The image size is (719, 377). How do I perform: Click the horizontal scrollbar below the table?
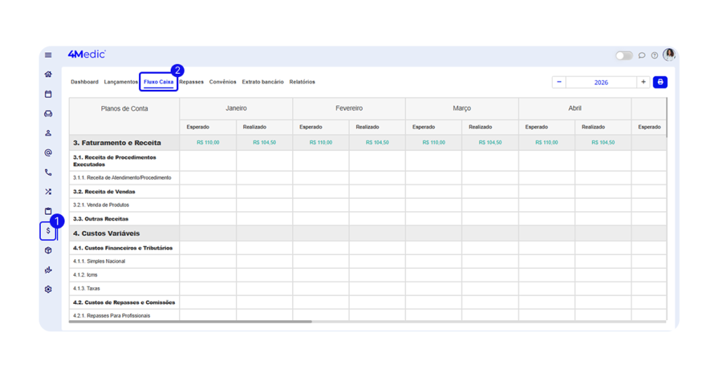click(x=190, y=322)
